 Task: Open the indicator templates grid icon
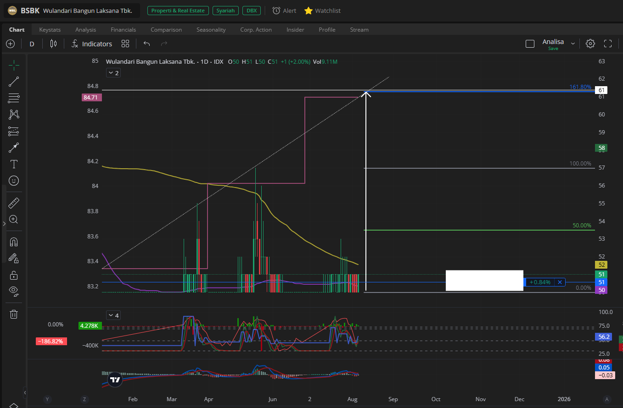tap(125, 44)
